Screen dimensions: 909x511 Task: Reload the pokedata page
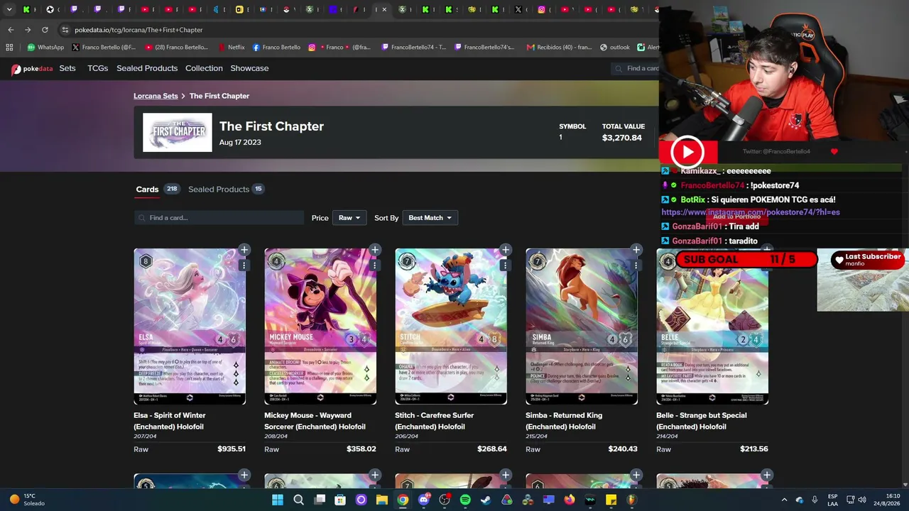tap(45, 30)
